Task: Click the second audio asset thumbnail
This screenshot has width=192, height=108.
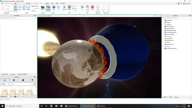Action: click(x=13, y=91)
